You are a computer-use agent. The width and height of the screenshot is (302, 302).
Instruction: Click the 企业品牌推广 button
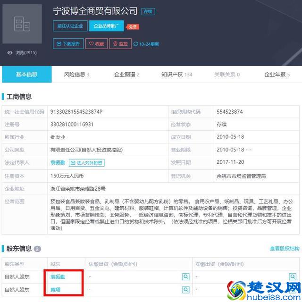click(x=106, y=26)
